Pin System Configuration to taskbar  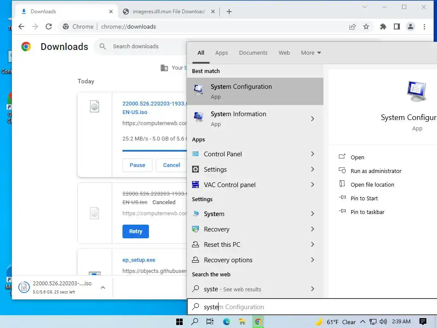pyautogui.click(x=367, y=212)
